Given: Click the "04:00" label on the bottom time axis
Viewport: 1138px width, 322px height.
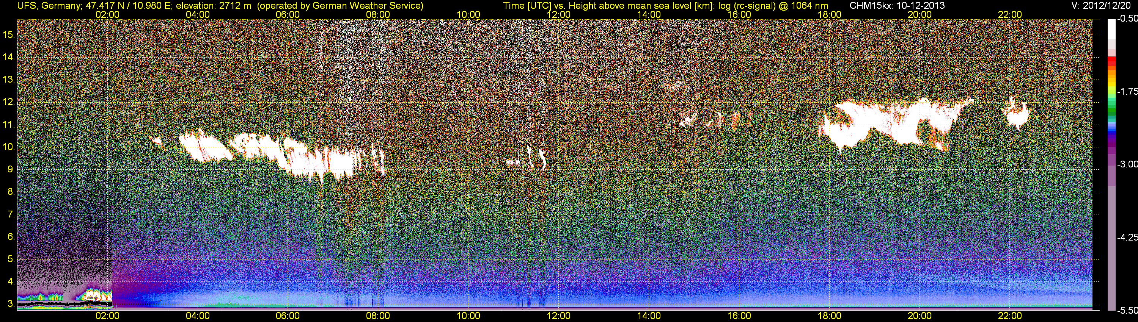Looking at the screenshot, I should pyautogui.click(x=198, y=316).
